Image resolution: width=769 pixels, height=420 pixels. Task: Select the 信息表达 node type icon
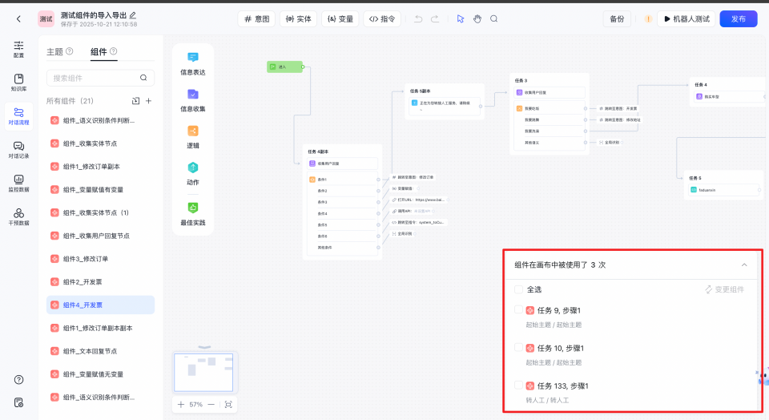coord(193,58)
